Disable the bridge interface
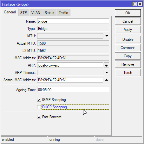Viewport: 144px width, 144px height. coord(128,40)
